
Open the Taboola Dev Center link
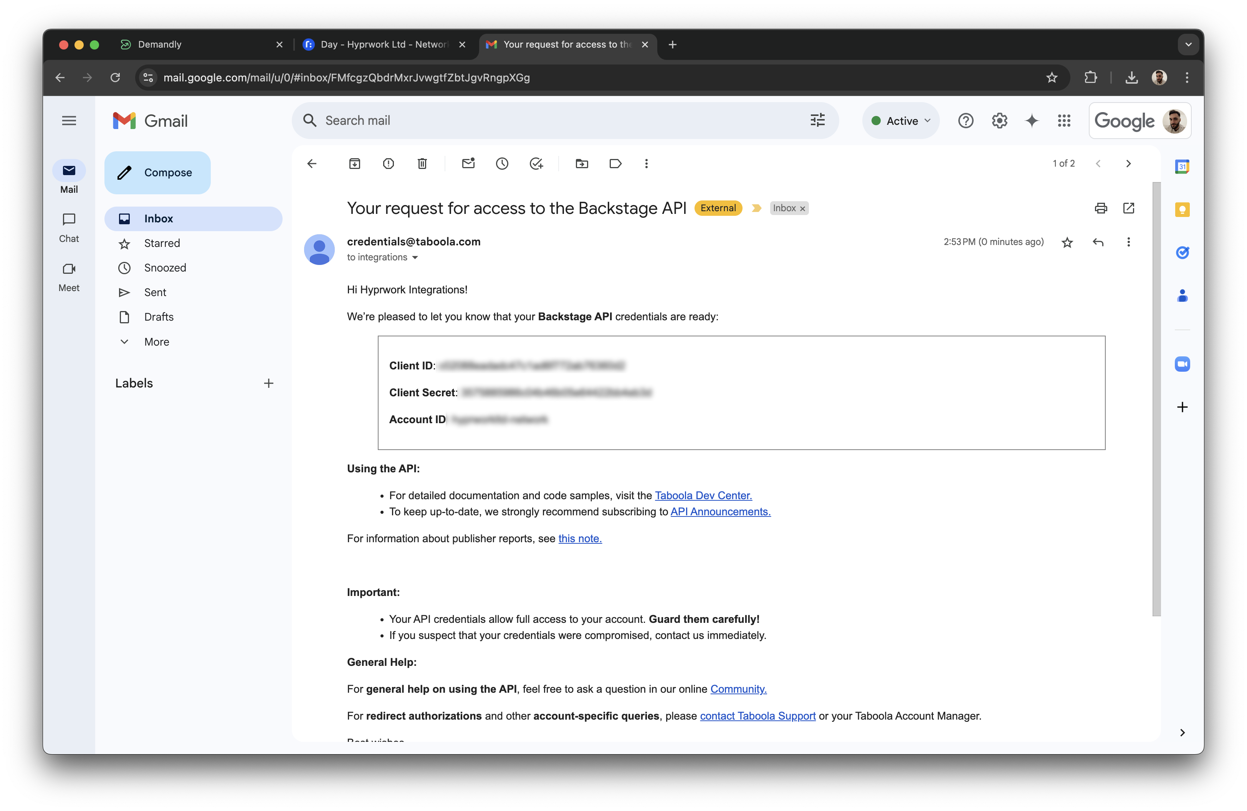tap(703, 495)
